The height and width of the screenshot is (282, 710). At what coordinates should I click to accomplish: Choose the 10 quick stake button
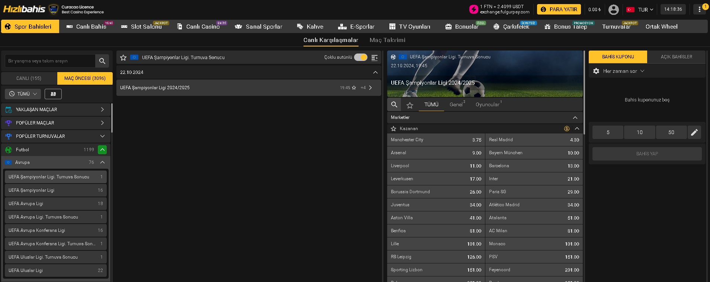[x=639, y=132]
